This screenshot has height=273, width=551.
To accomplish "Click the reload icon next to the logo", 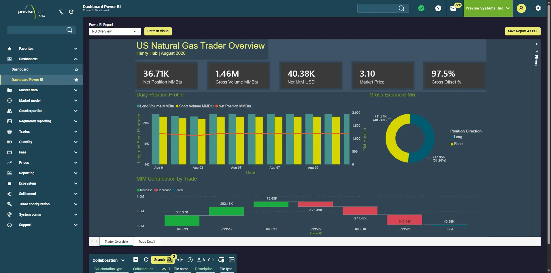I will point(71,12).
